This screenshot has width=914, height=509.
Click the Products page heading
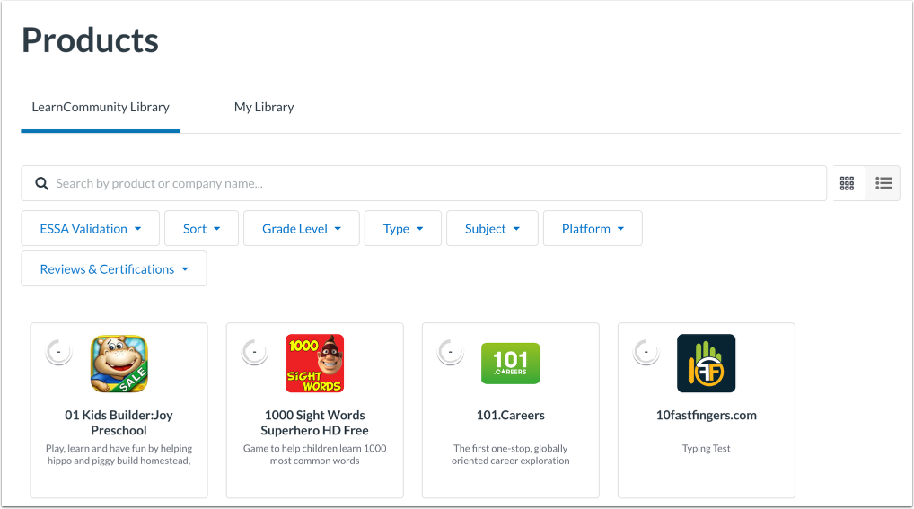coord(91,40)
